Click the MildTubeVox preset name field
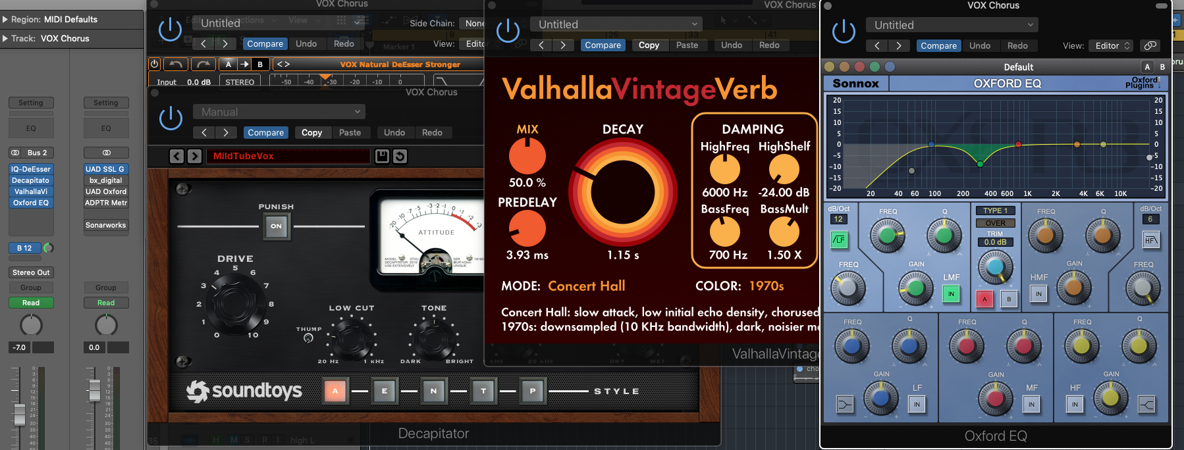Image resolution: width=1184 pixels, height=450 pixels. pyautogui.click(x=288, y=156)
